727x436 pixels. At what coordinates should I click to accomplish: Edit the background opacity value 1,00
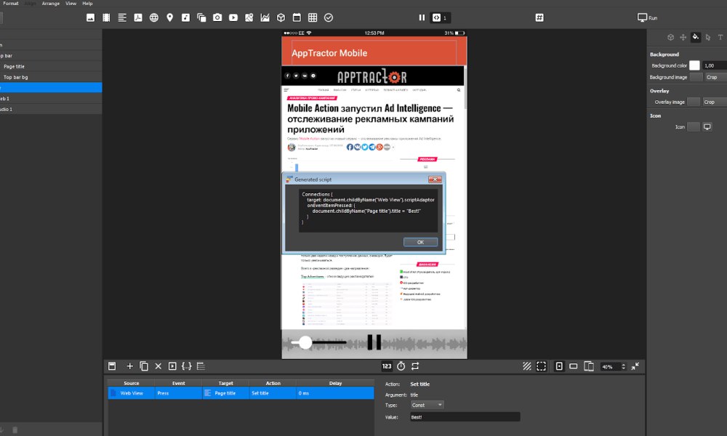tap(715, 65)
